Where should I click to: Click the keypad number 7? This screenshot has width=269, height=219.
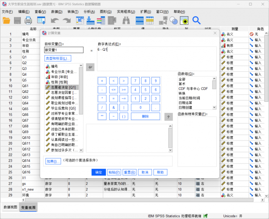(x=135, y=81)
